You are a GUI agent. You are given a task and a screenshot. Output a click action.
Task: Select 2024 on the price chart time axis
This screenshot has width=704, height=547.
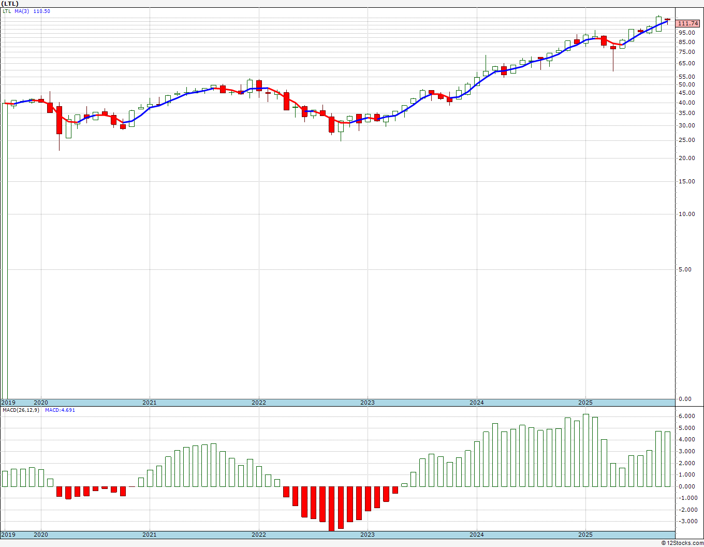[477, 402]
